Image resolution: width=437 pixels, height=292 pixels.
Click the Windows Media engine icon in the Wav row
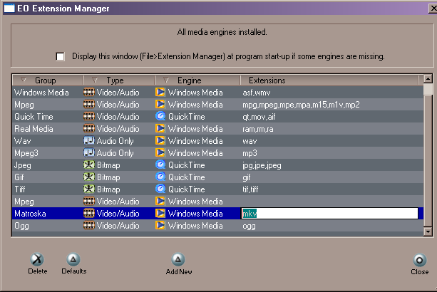(x=160, y=140)
